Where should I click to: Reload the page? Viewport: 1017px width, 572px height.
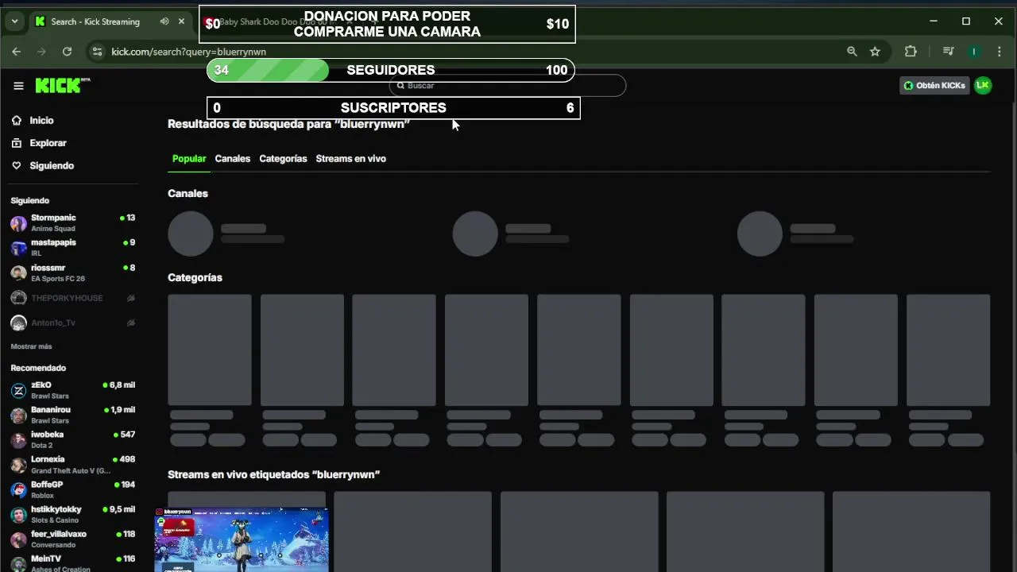click(67, 52)
